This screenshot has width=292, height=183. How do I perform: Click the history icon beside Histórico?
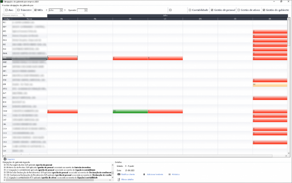(x=169, y=175)
